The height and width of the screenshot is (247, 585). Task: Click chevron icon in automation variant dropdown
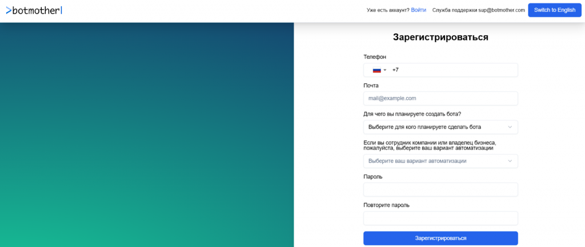click(x=510, y=161)
